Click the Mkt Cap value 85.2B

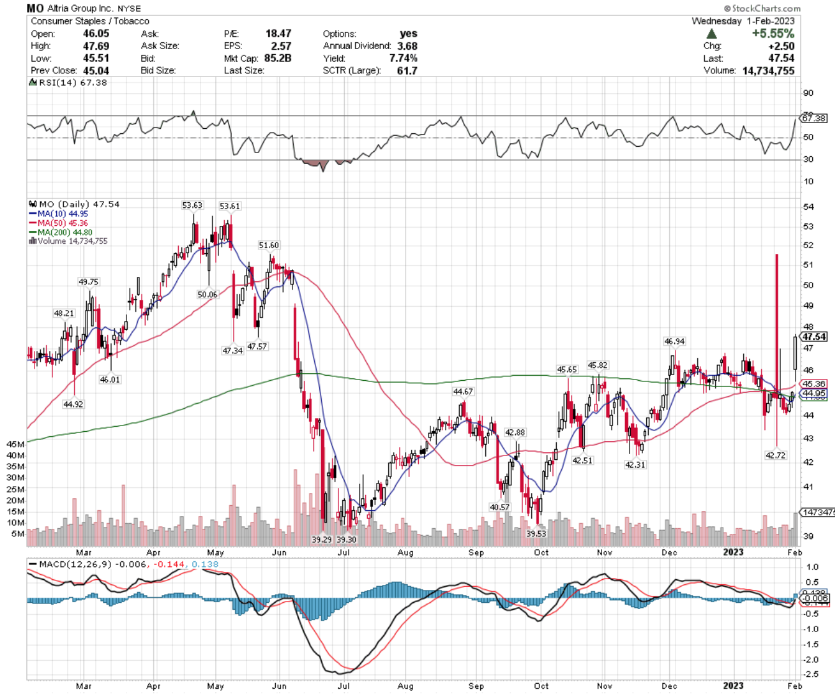(x=277, y=58)
